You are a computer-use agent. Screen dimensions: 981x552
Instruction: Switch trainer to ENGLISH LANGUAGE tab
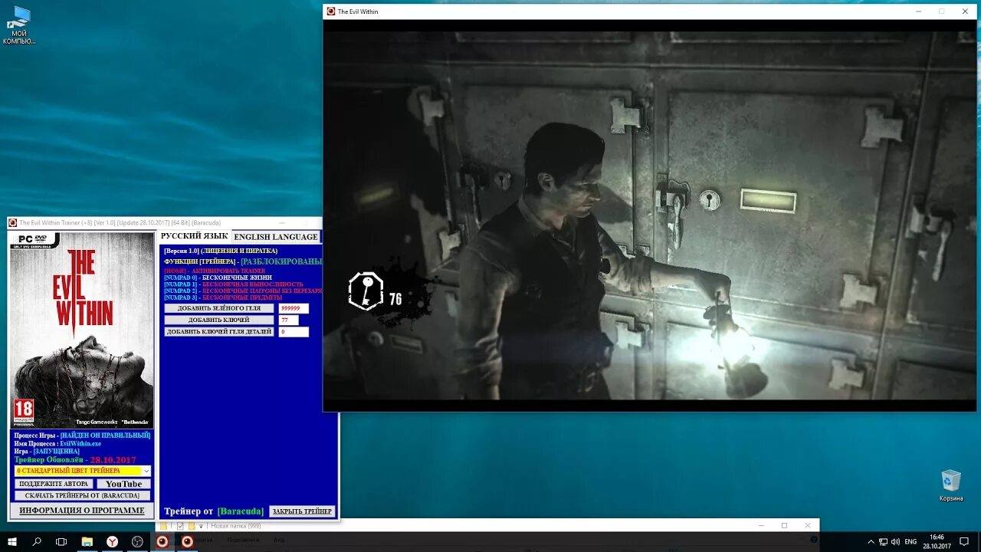click(x=276, y=237)
